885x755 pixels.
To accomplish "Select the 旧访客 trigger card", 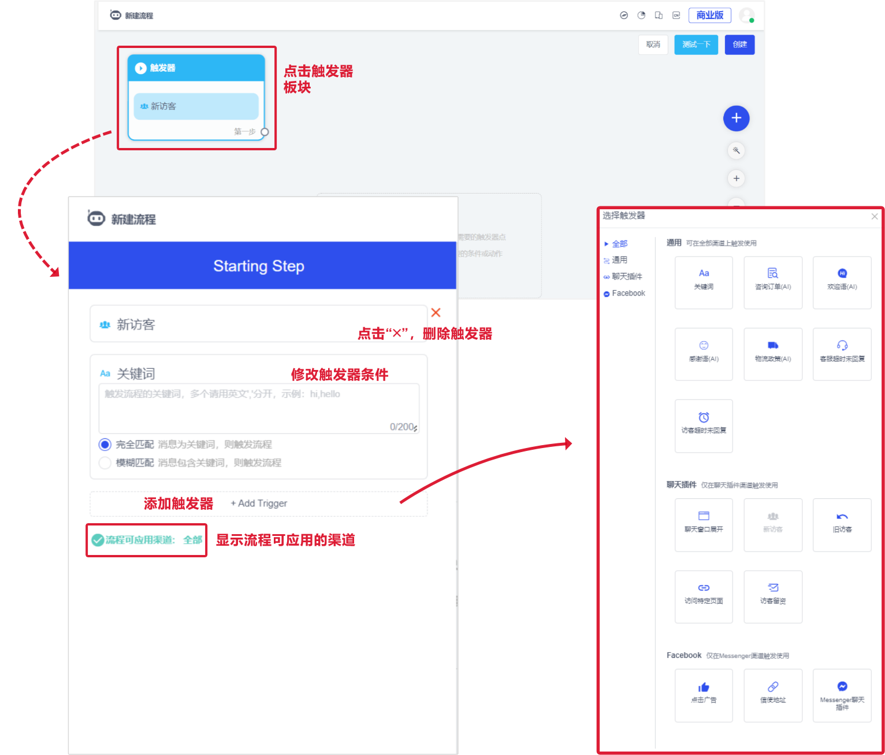I will tap(842, 525).
